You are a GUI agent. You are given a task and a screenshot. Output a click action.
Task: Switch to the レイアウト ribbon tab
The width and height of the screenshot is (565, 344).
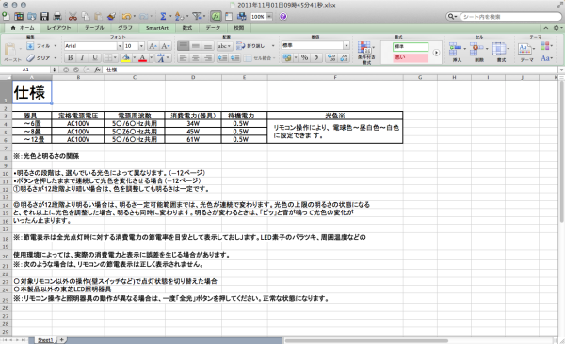click(58, 28)
